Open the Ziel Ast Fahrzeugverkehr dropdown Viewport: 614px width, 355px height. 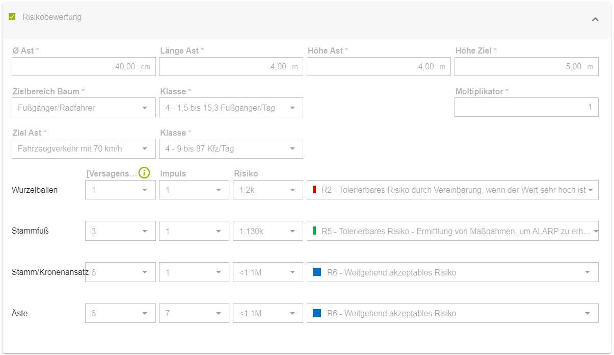(x=84, y=149)
